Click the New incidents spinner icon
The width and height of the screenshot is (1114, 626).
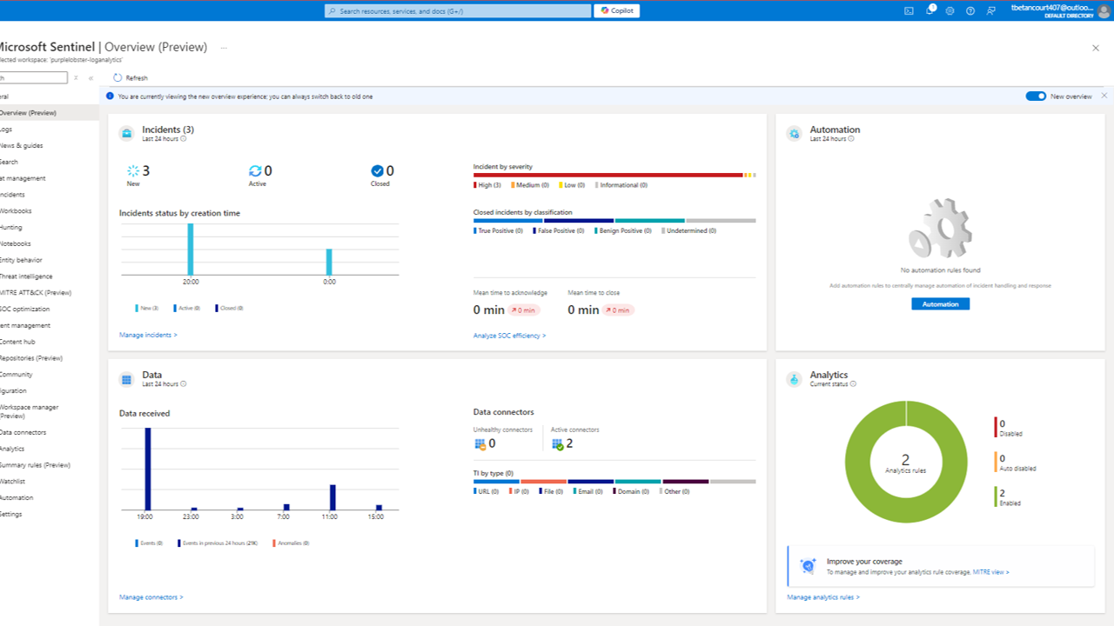tap(133, 171)
